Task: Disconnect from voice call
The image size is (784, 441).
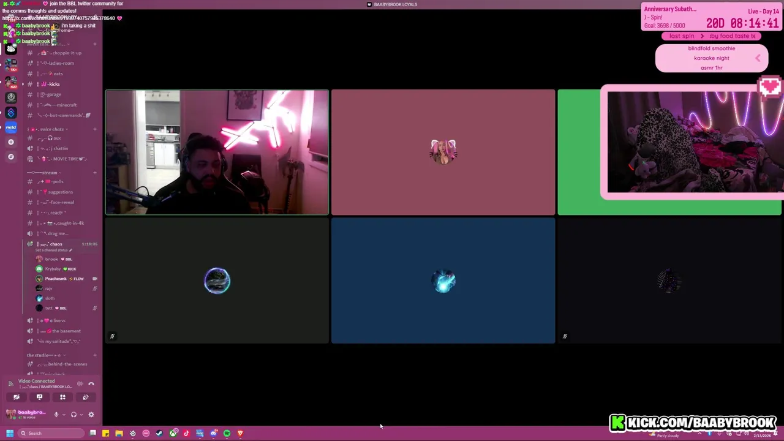Action: [91, 384]
